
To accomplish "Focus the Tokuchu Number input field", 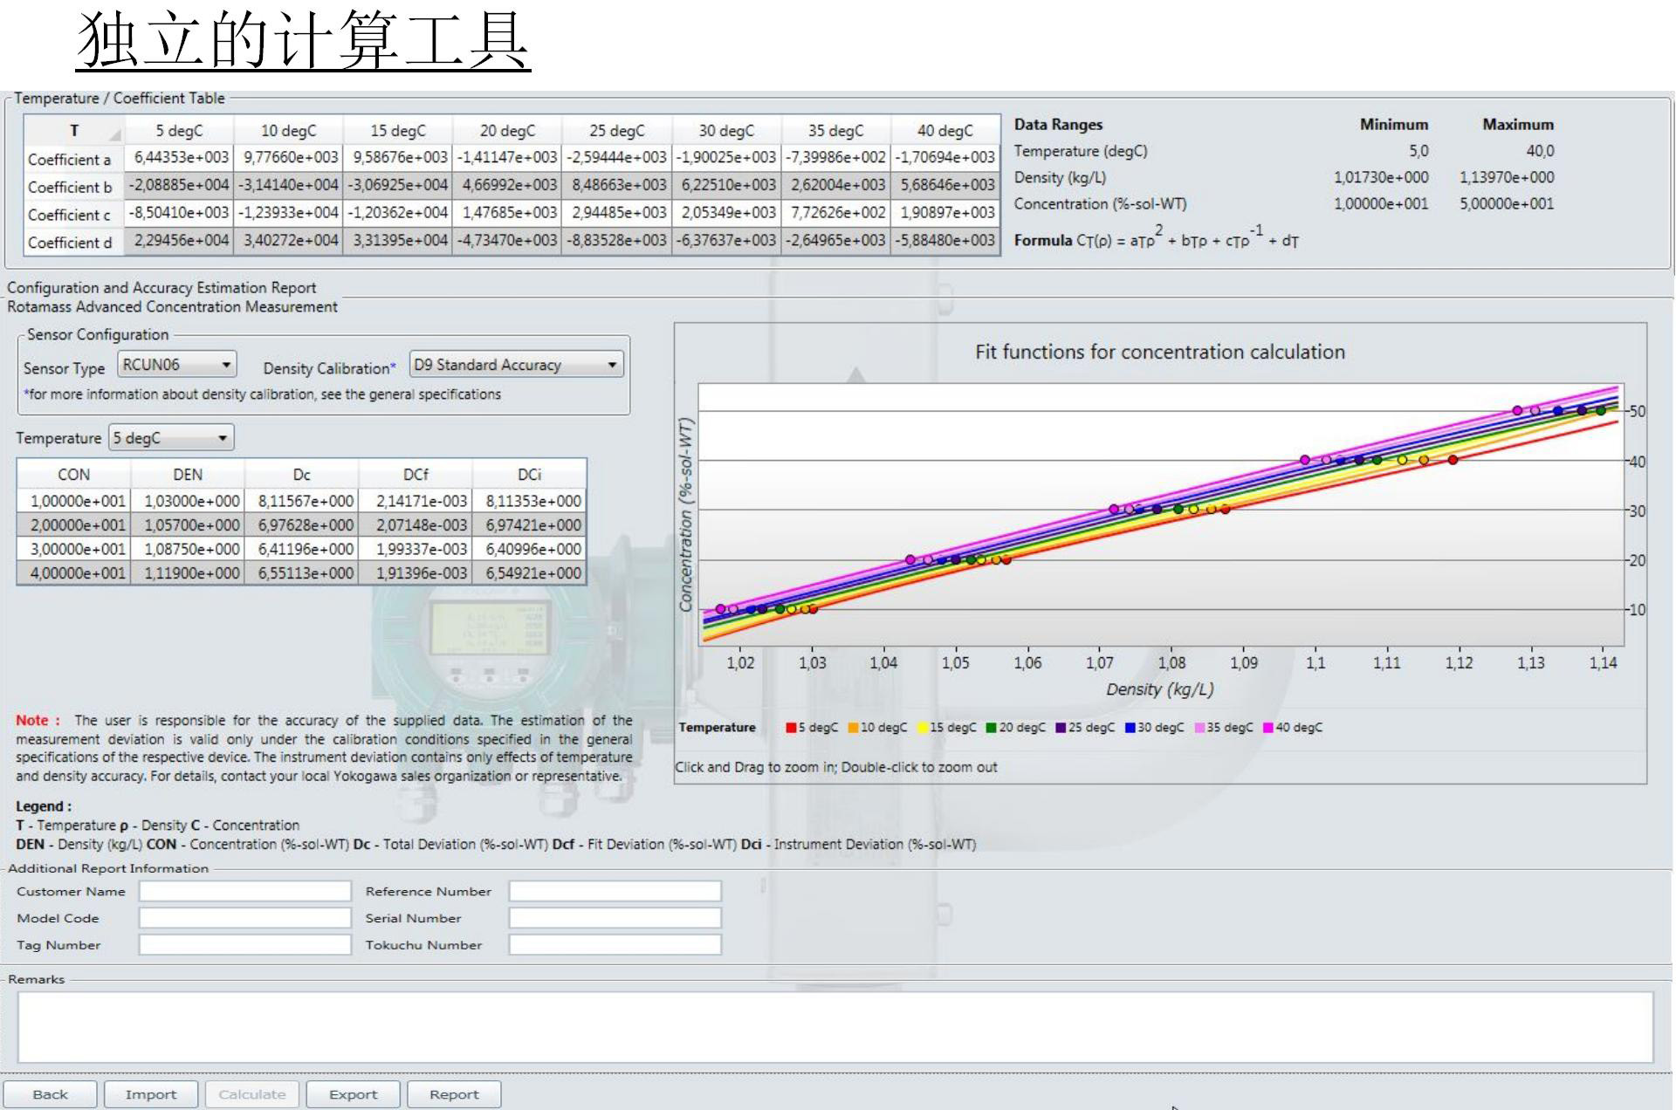I will pyautogui.click(x=615, y=945).
